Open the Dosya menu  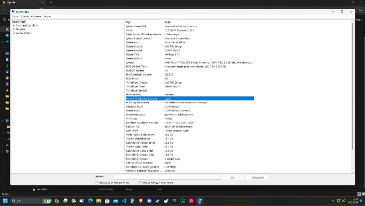15,16
